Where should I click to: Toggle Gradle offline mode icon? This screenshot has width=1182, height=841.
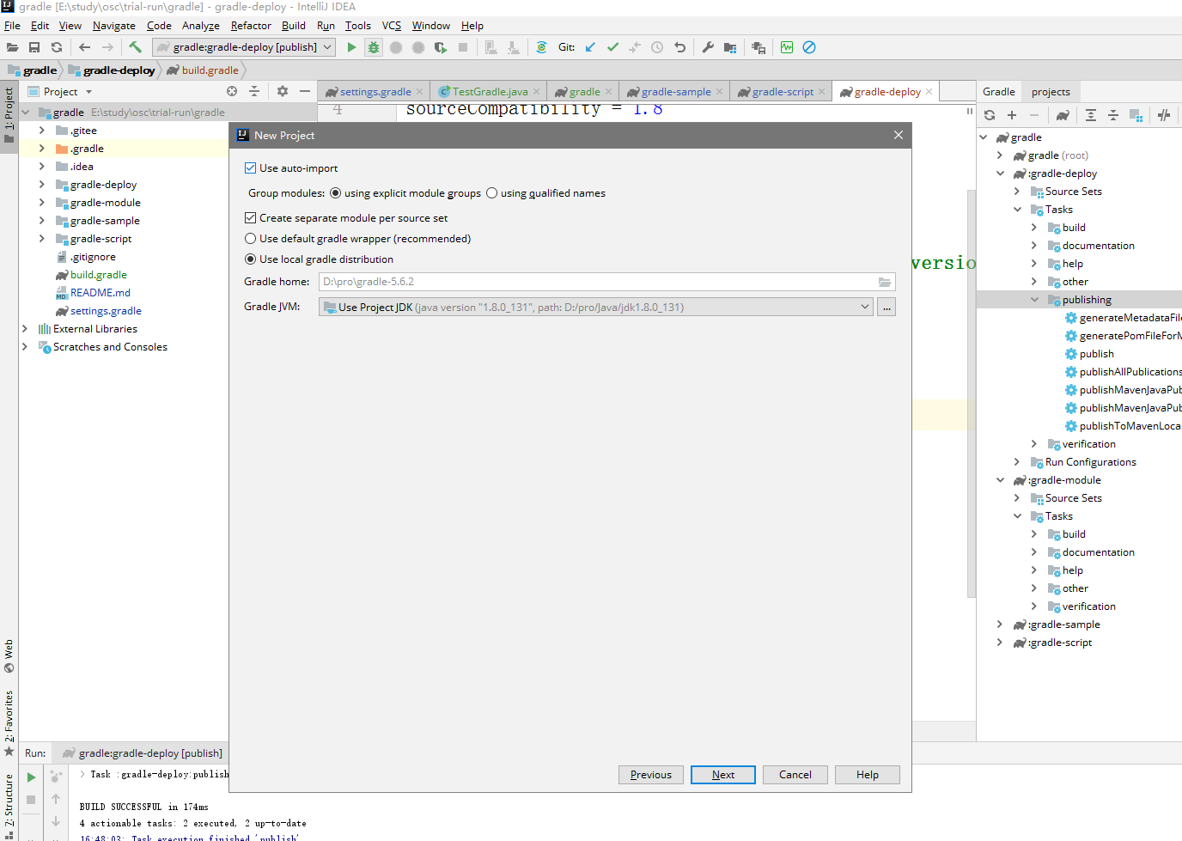(1164, 115)
